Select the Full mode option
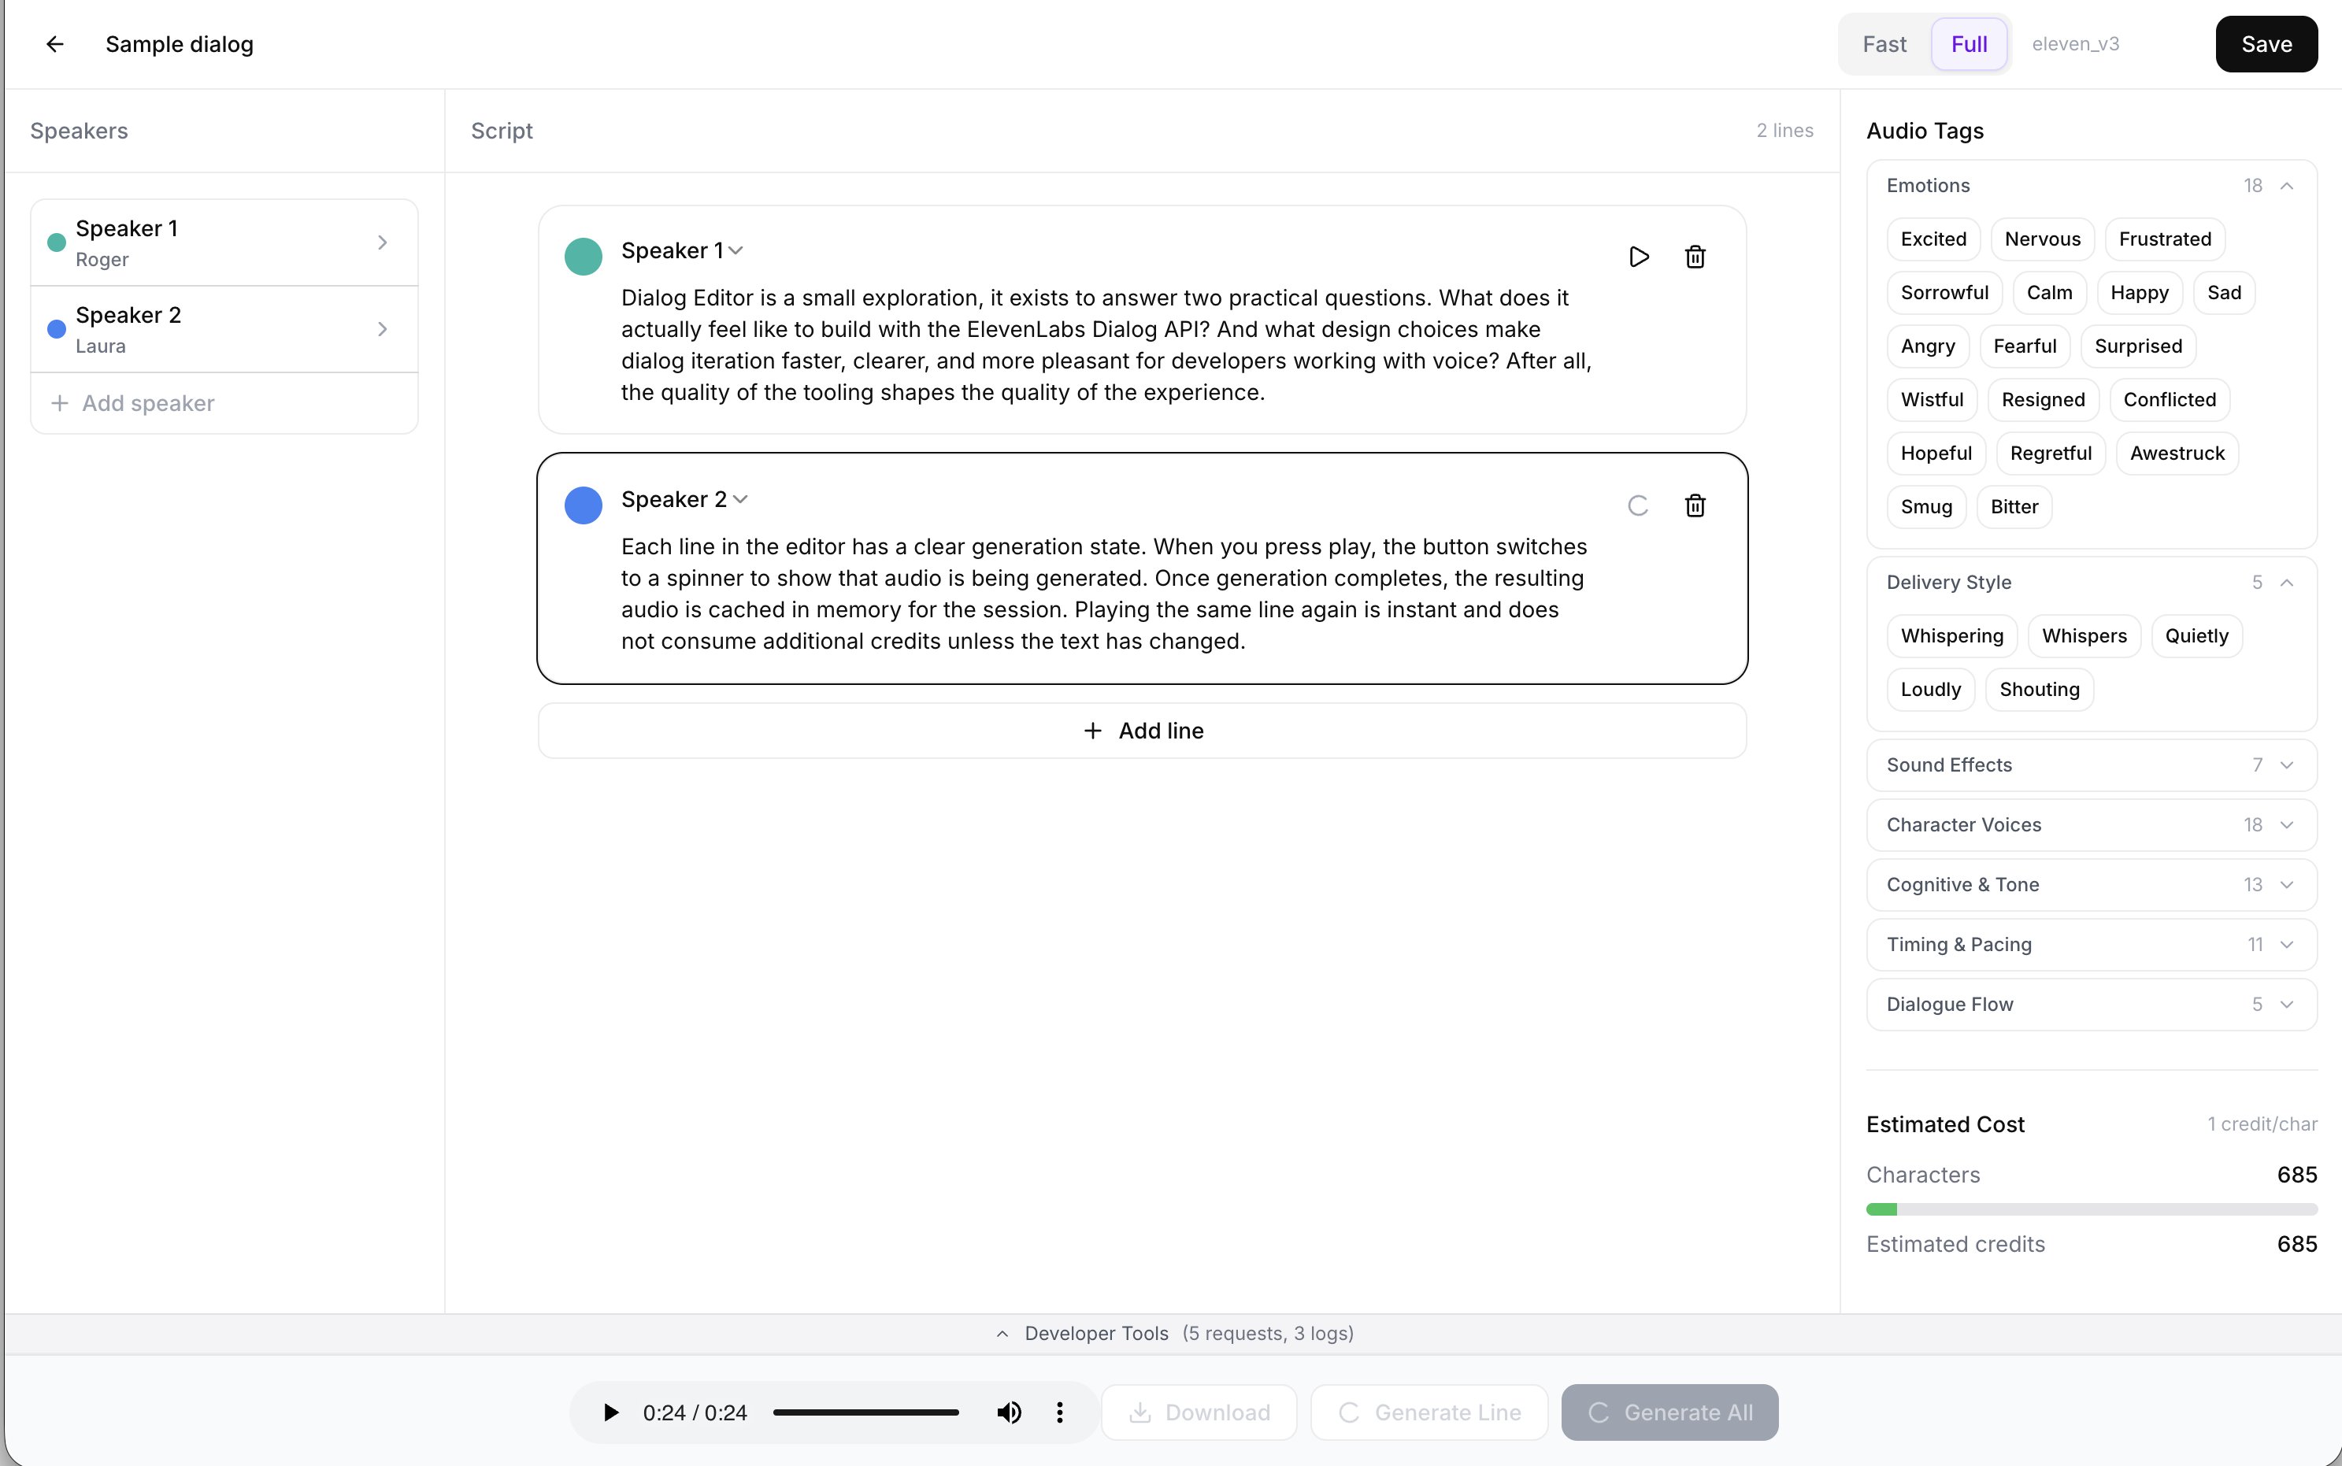2342x1466 pixels. pos(1968,45)
